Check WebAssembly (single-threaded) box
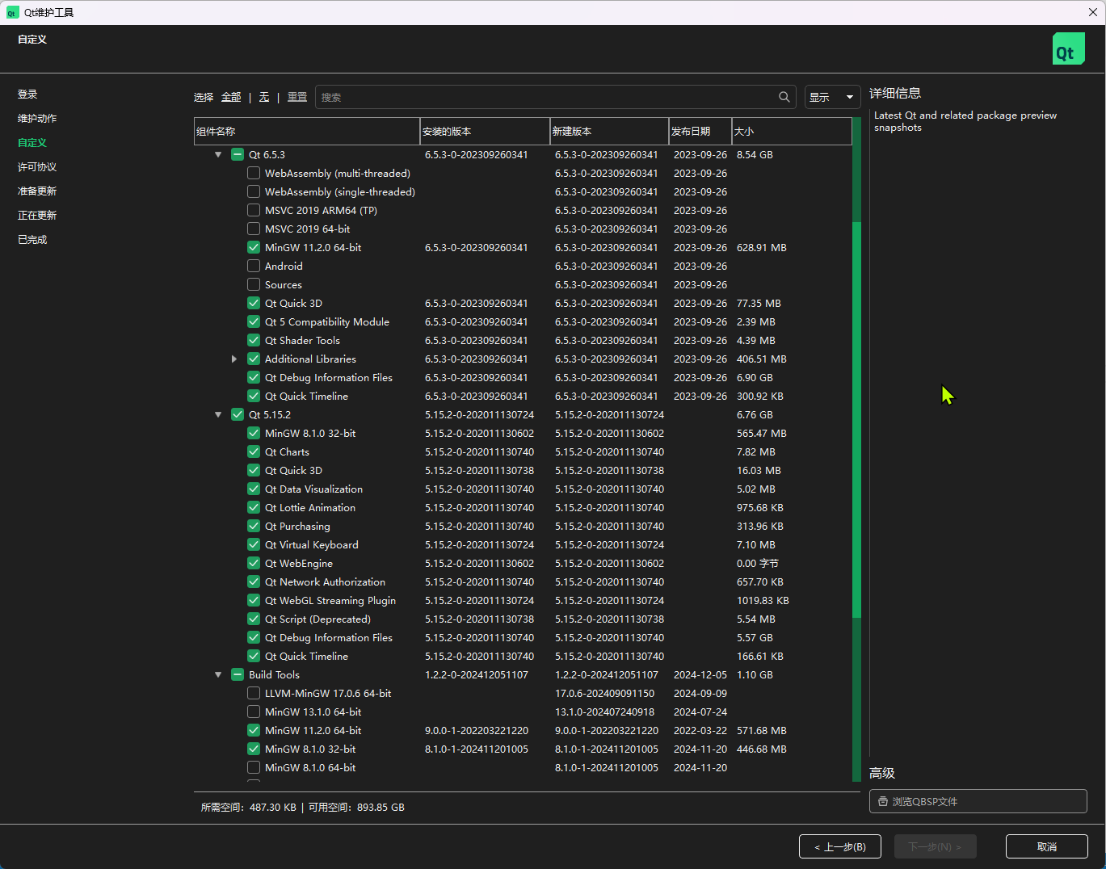Screen dimensions: 1106x869 click(254, 191)
